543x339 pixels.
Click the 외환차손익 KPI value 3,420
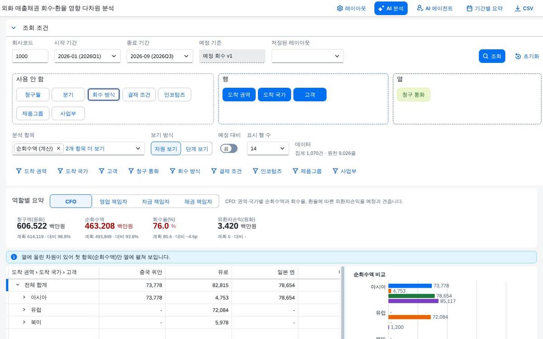point(228,226)
